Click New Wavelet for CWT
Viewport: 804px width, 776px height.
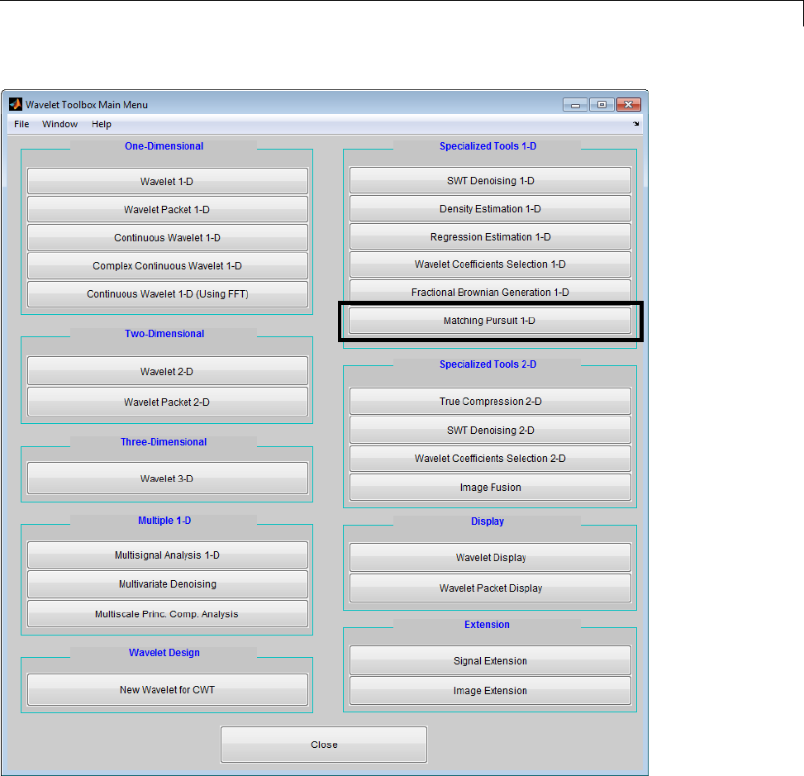point(167,689)
